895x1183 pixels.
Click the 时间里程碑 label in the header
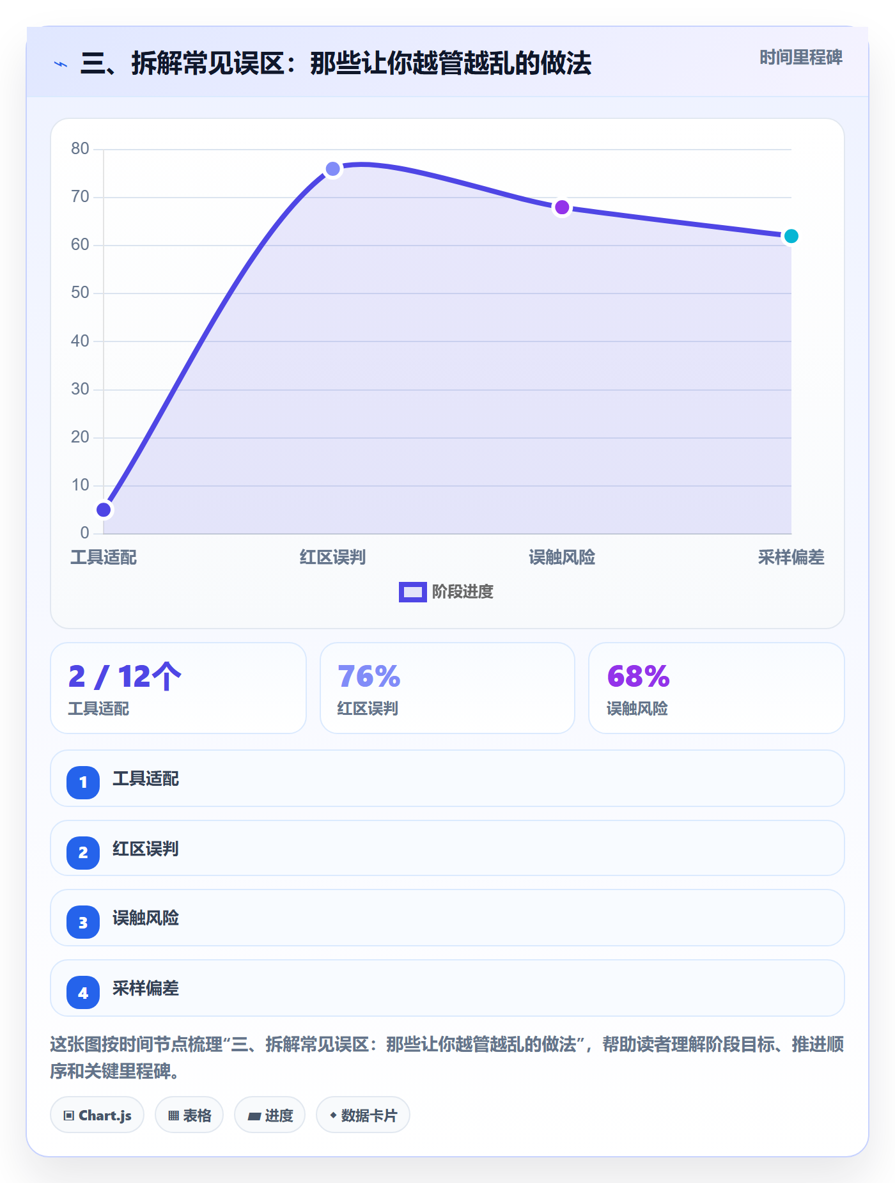click(x=800, y=58)
